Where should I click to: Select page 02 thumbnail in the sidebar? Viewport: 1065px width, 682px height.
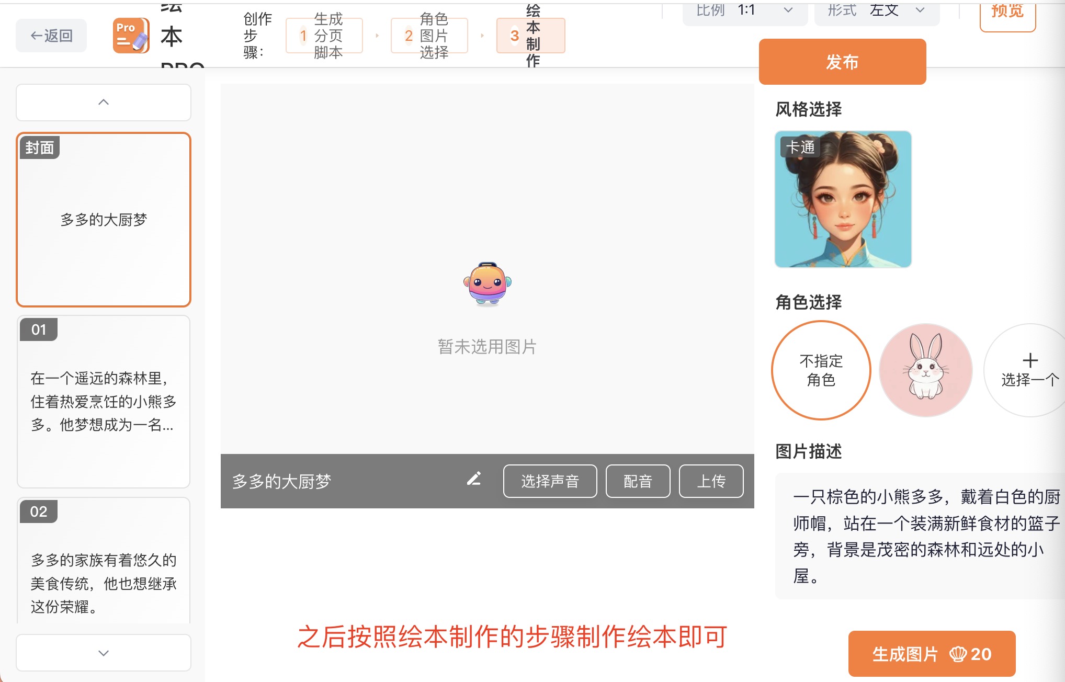click(x=104, y=561)
